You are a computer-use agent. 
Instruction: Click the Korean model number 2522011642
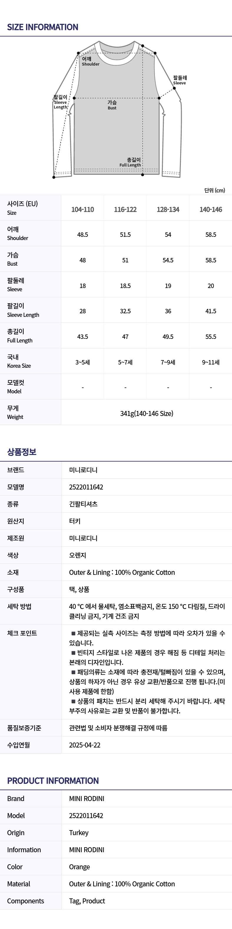[x=86, y=487]
